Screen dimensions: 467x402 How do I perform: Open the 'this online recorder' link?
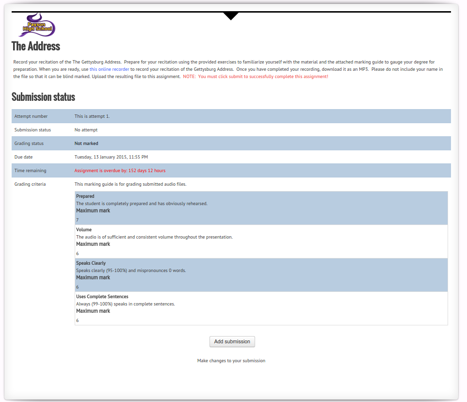point(109,69)
